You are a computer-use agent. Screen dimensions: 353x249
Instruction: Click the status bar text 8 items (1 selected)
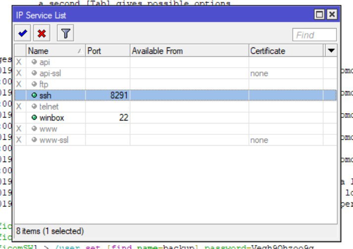tap(50, 231)
